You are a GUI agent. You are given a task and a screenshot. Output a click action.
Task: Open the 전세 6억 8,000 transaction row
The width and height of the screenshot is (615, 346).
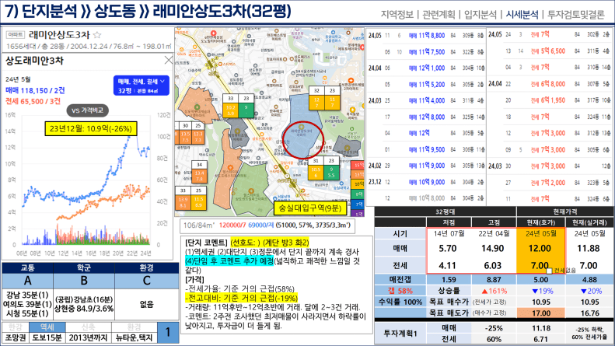click(x=550, y=84)
